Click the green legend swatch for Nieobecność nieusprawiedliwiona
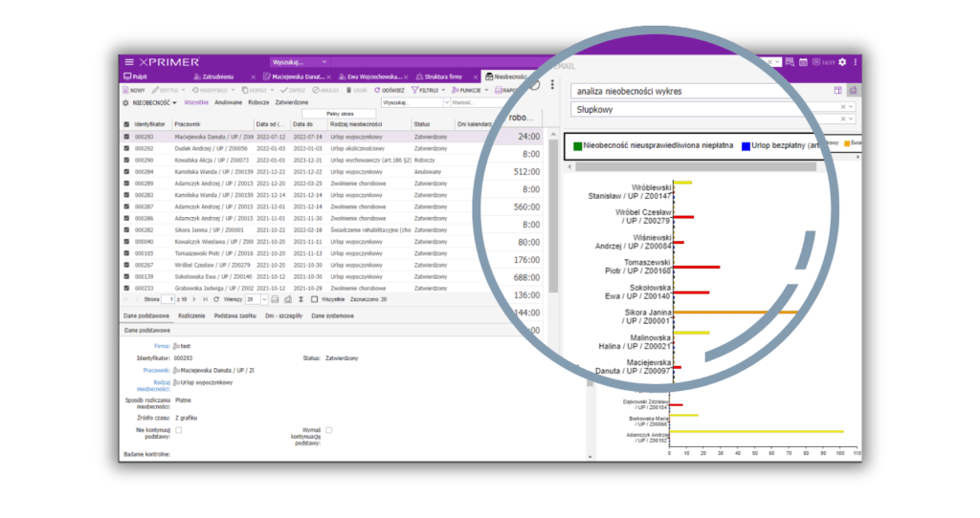The height and width of the screenshot is (518, 980). point(577,145)
